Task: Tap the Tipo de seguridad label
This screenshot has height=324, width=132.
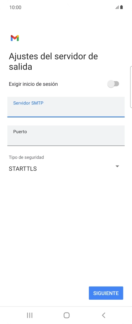Action: pos(26,157)
